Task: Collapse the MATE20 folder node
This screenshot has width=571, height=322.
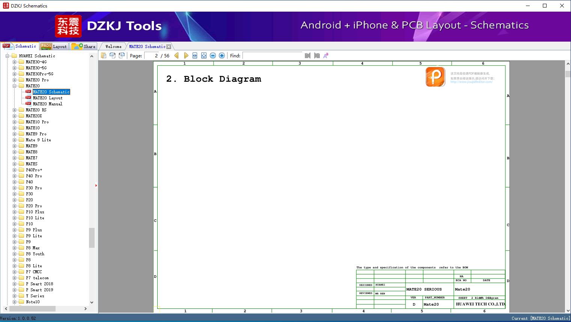Action: tap(14, 86)
